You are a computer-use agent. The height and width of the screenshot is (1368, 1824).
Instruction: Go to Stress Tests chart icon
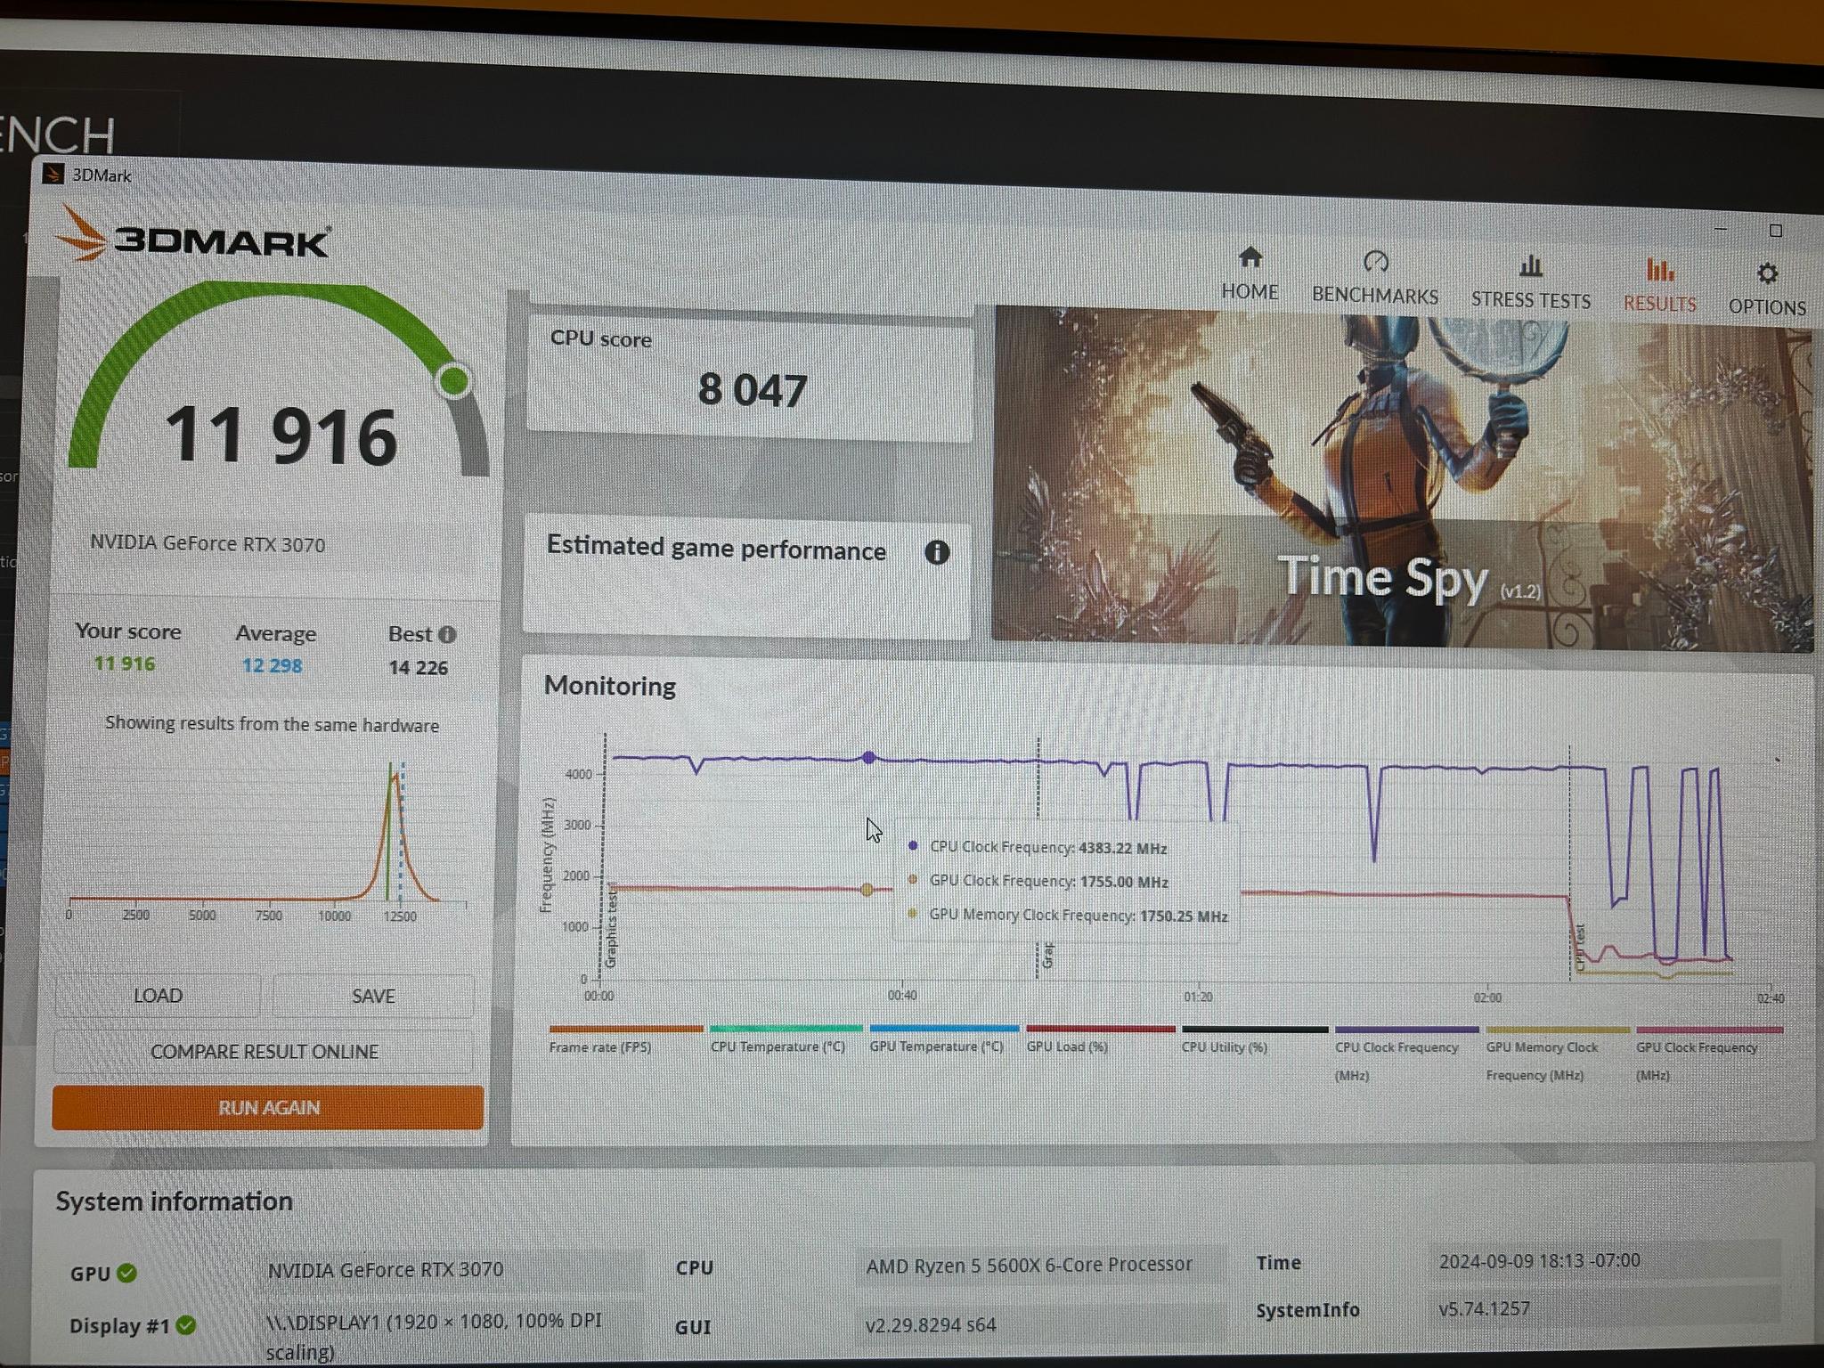point(1530,265)
